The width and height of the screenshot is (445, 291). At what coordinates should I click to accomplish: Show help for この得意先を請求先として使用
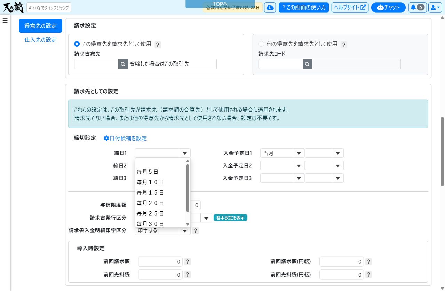158,45
